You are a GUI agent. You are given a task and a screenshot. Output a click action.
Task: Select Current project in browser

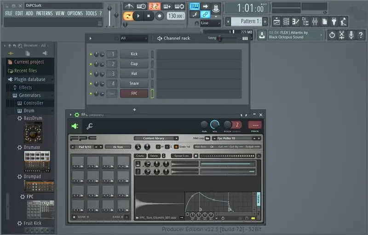[30, 62]
